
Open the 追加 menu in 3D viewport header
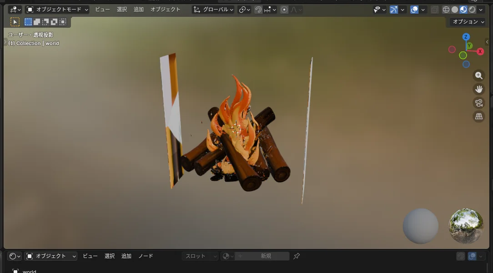tap(139, 10)
